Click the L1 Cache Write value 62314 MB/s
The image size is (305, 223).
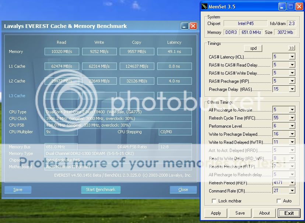[x=99, y=66]
